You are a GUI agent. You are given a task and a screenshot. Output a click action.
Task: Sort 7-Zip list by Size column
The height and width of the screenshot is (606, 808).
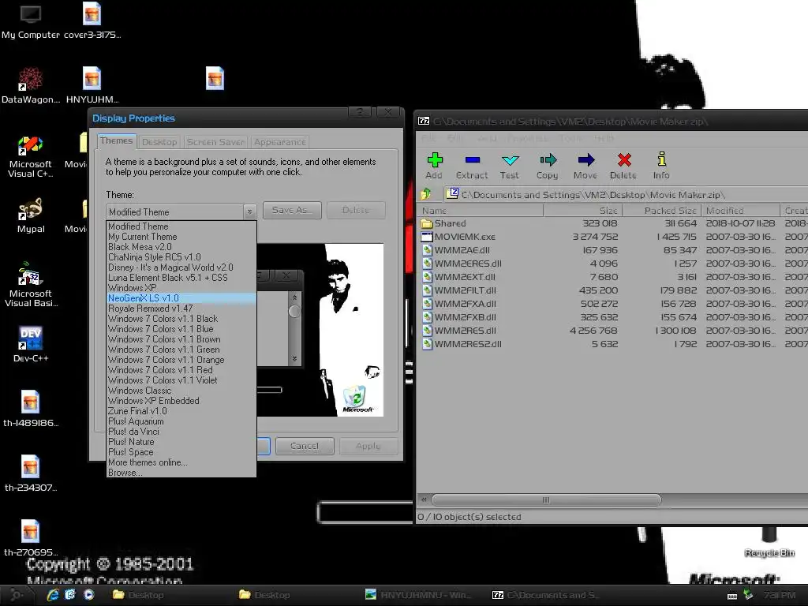(583, 210)
